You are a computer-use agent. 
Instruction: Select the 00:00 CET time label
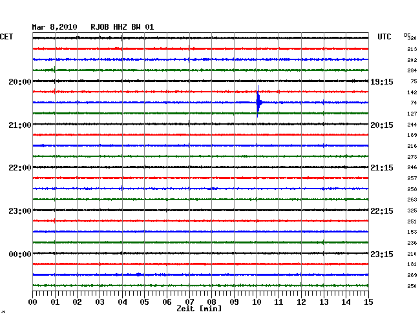20,254
